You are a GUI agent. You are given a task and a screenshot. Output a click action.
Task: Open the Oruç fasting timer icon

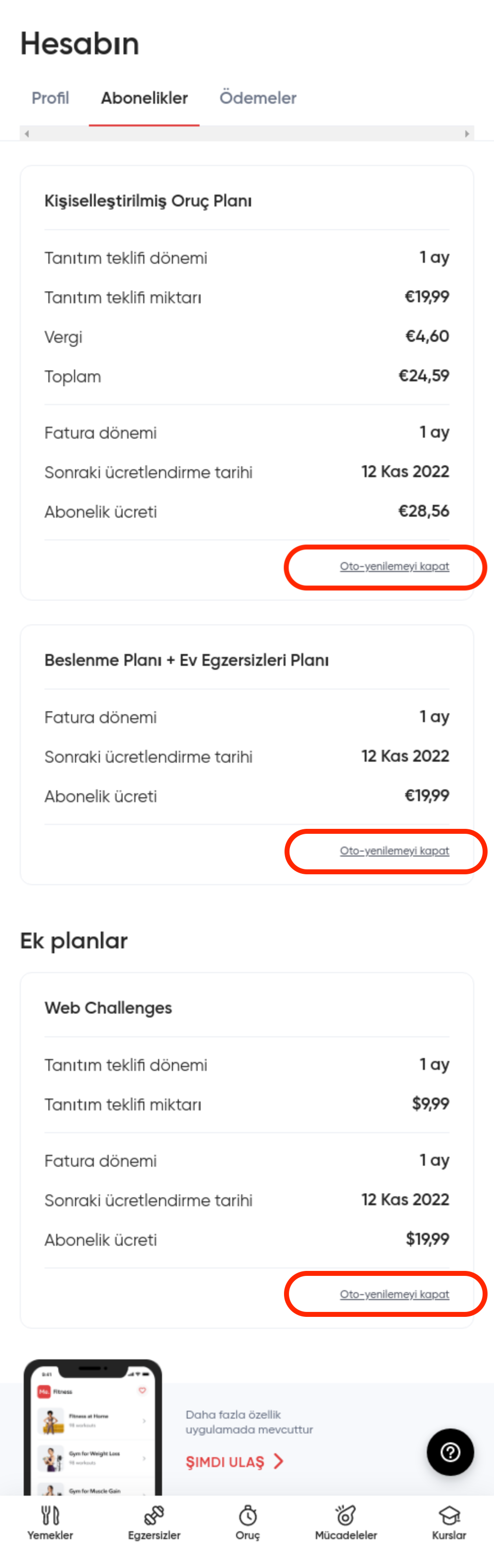(247, 1514)
